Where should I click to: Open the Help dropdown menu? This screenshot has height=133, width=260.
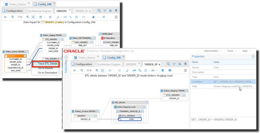click(x=246, y=51)
